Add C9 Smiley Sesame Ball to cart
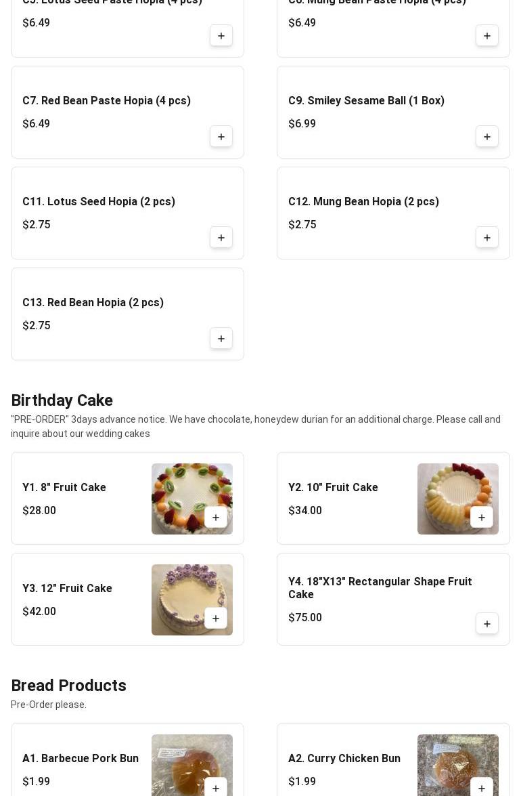 click(x=486, y=137)
